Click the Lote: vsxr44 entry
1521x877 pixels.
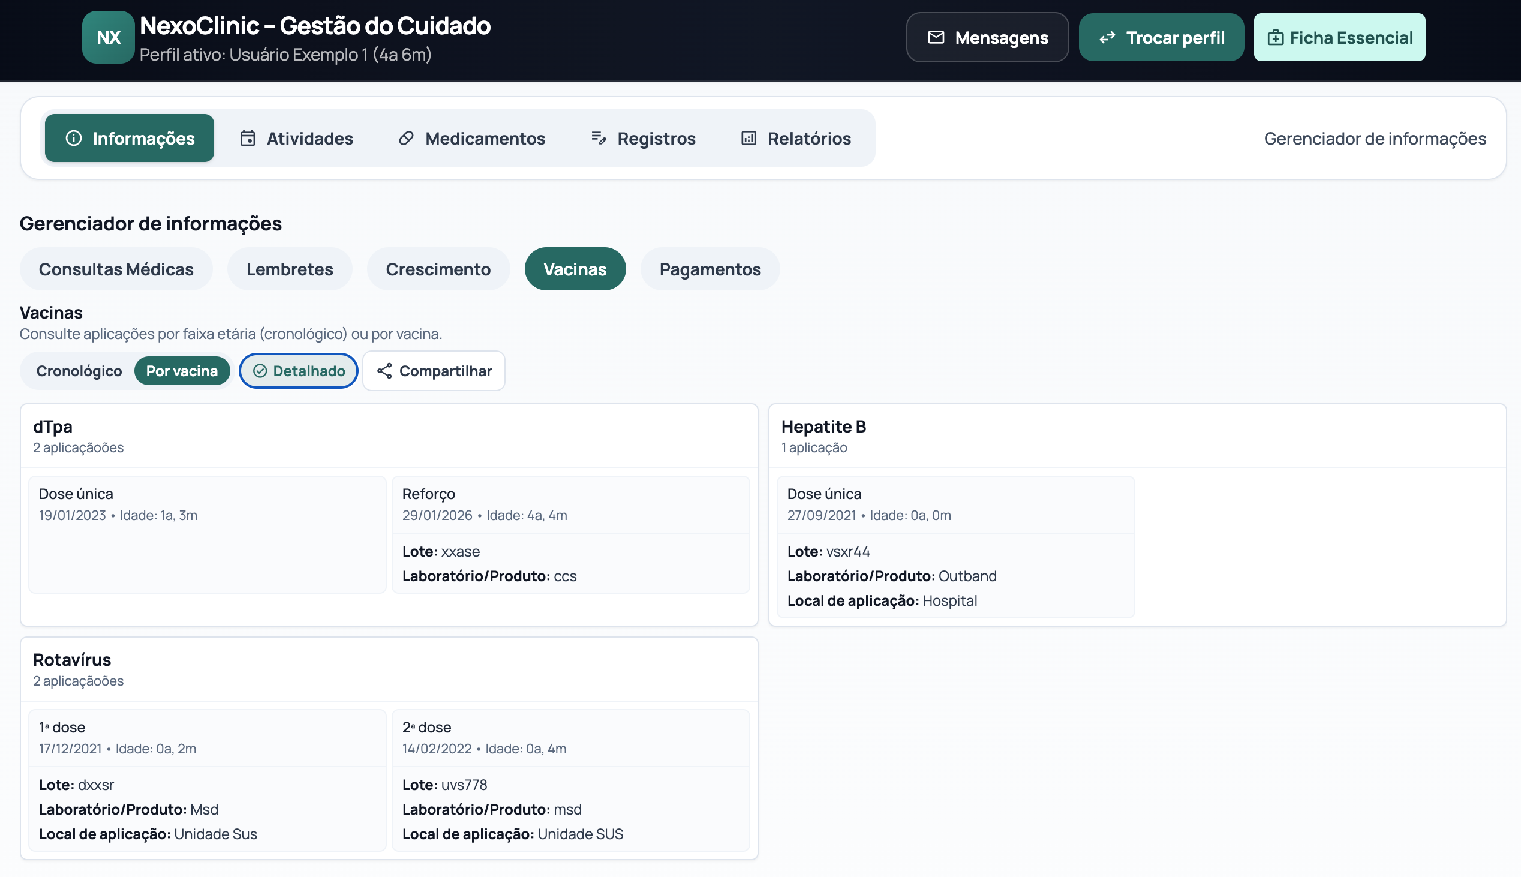click(x=828, y=552)
